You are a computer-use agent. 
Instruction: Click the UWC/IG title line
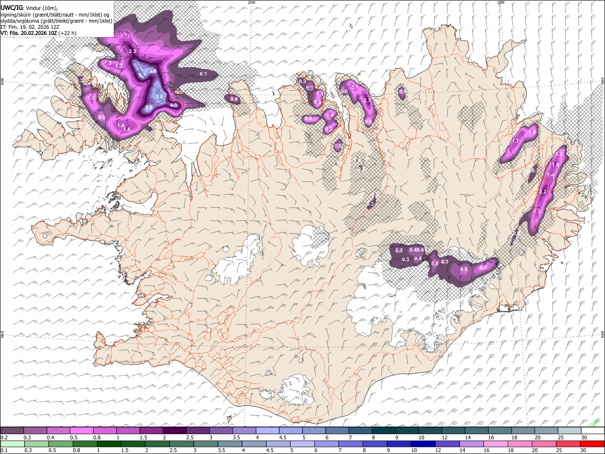click(29, 8)
